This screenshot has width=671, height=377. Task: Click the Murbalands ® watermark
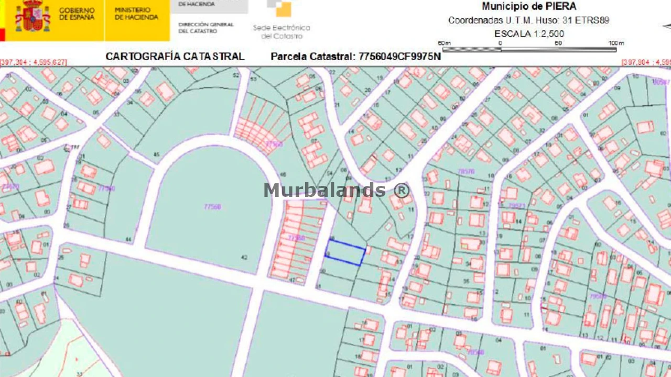(x=337, y=190)
